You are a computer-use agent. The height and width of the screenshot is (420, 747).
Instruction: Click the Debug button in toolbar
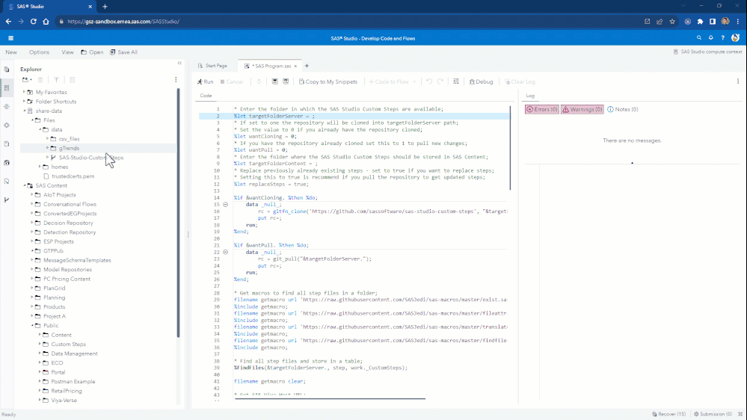pos(481,81)
